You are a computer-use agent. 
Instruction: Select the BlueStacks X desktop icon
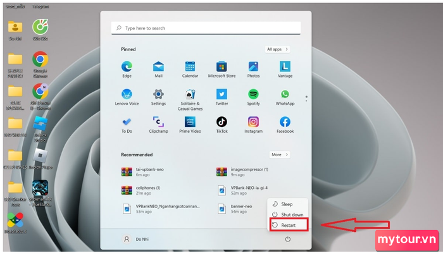coord(15,223)
